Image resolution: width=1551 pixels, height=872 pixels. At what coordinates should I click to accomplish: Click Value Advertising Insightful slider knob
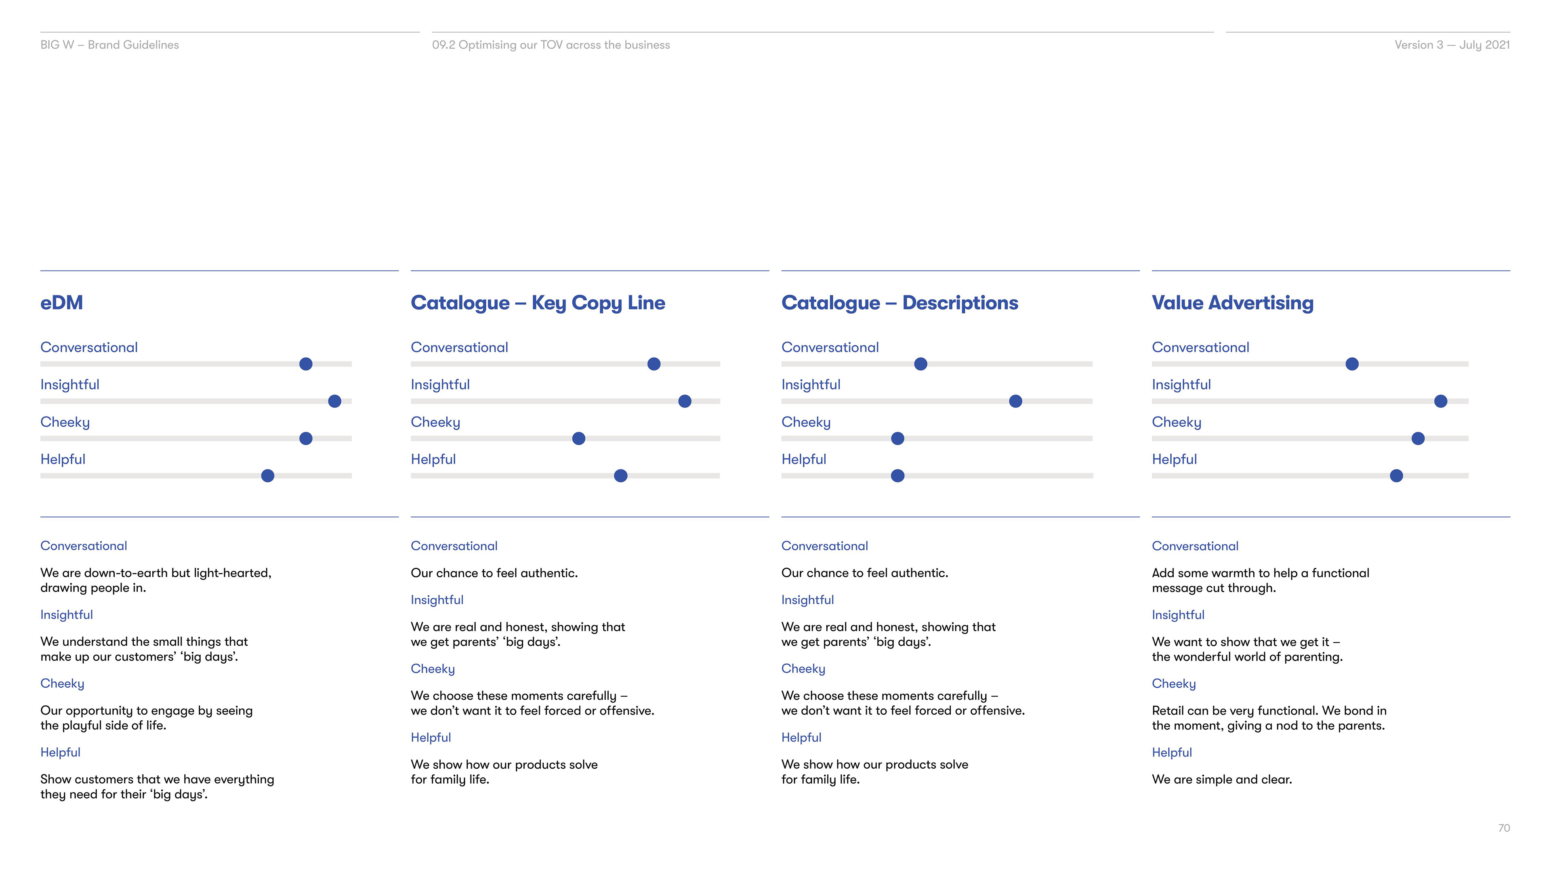coord(1441,401)
